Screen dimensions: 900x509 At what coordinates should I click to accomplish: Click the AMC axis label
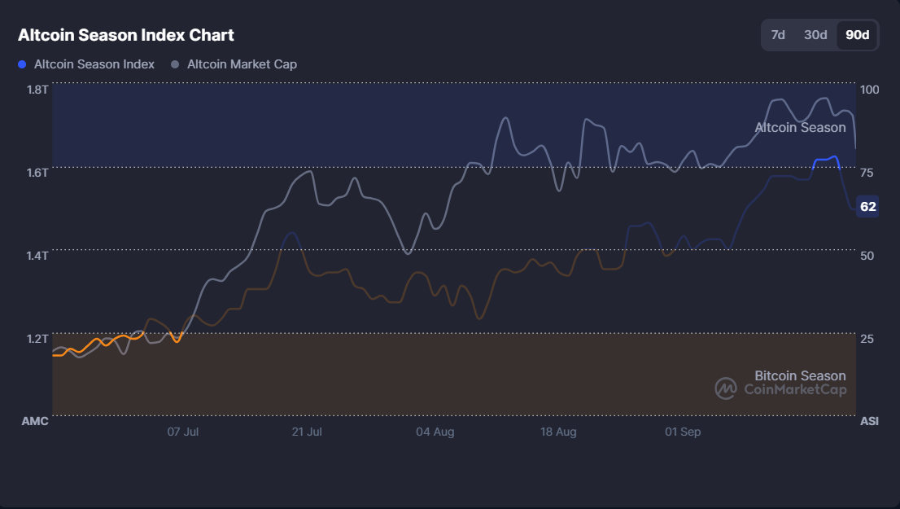(36, 421)
